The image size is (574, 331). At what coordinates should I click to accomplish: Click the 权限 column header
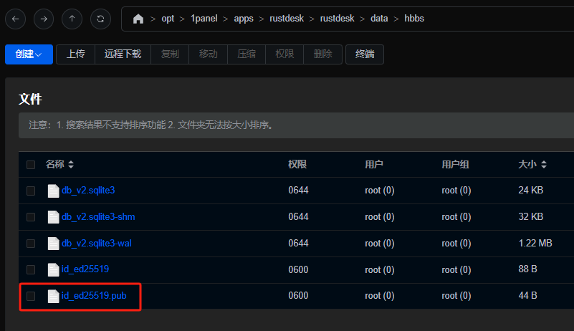pos(297,164)
